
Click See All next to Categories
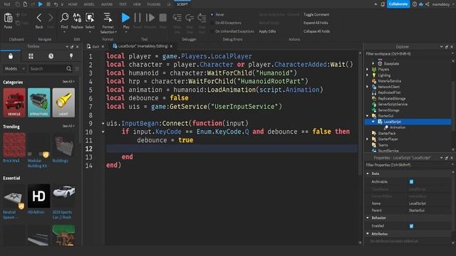point(68,82)
